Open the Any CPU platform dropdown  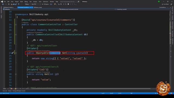tap(36, 4)
